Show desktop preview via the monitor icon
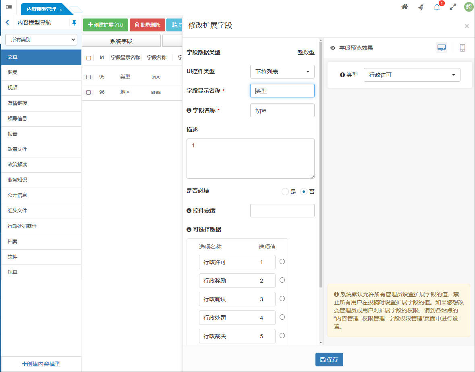The image size is (475, 372). pyautogui.click(x=442, y=48)
